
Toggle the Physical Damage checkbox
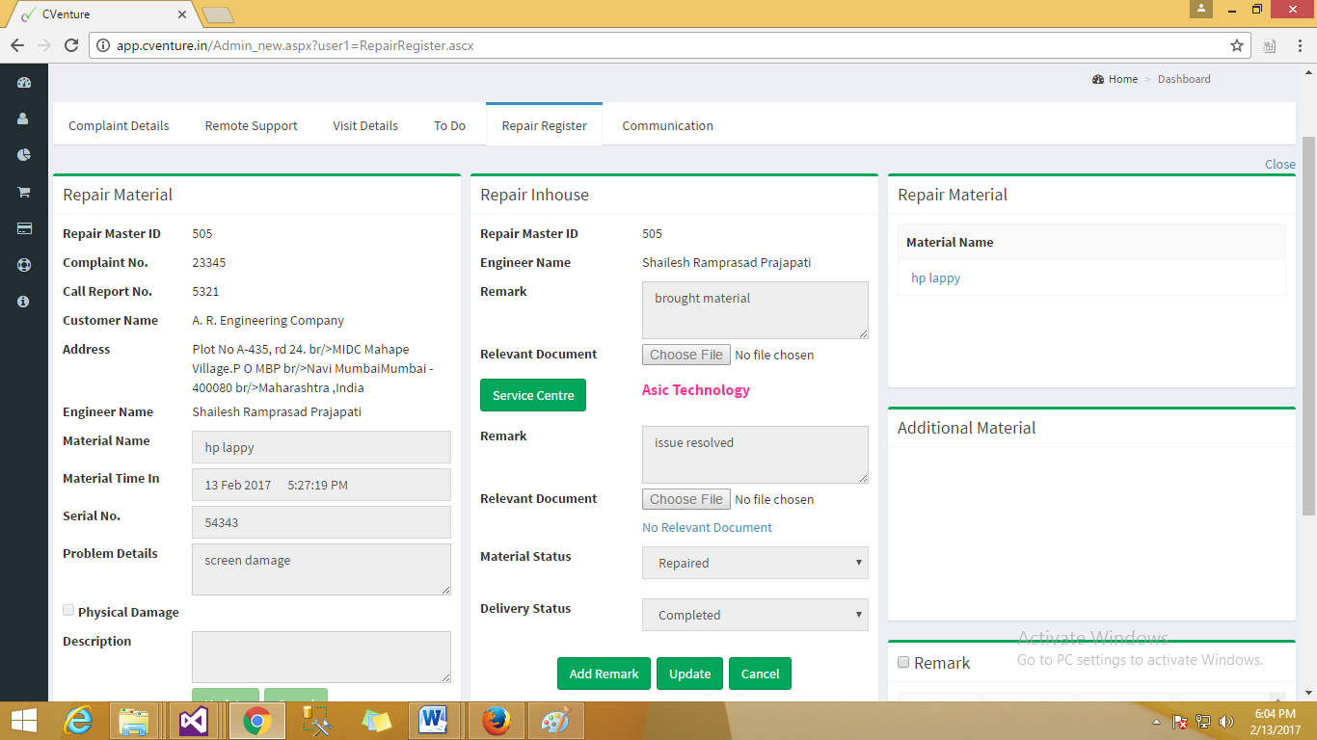point(68,610)
